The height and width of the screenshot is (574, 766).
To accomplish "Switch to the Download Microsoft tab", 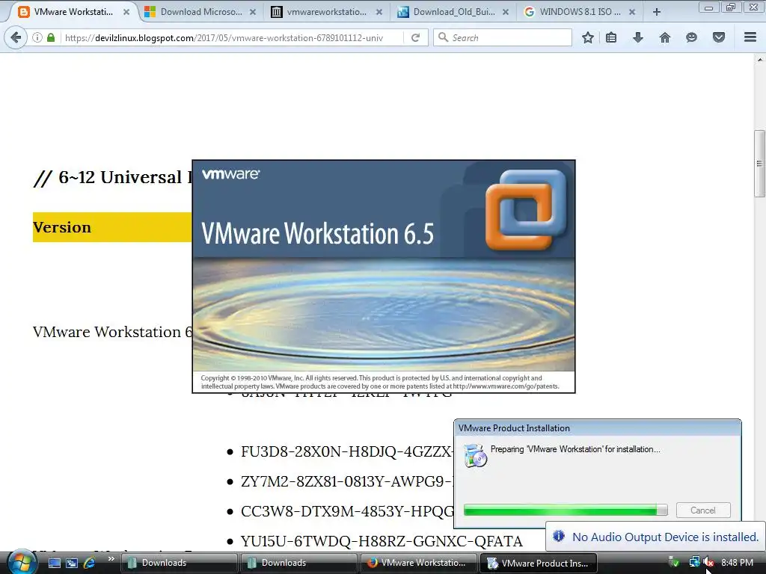I will [200, 12].
